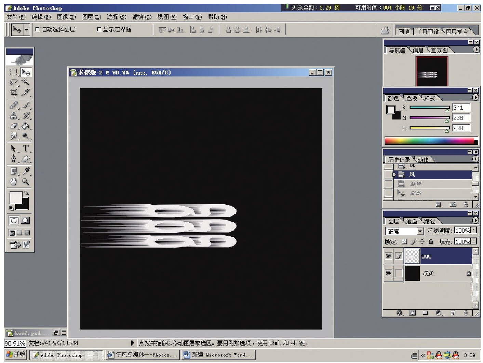This screenshot has height=363, width=483.
Task: Swap foreground and background colors arrow
Action: pyautogui.click(x=26, y=193)
